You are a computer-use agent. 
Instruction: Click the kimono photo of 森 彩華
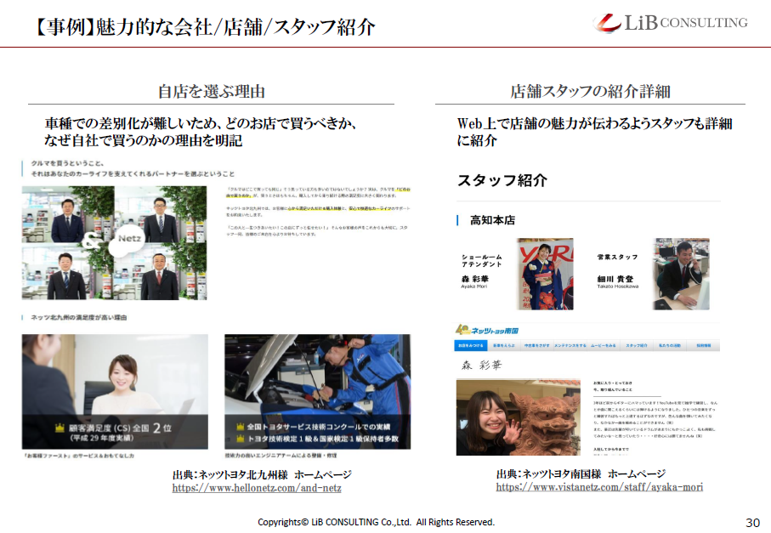(545, 274)
